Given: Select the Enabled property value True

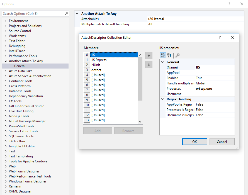Looking at the screenshot, I should 215,78.
